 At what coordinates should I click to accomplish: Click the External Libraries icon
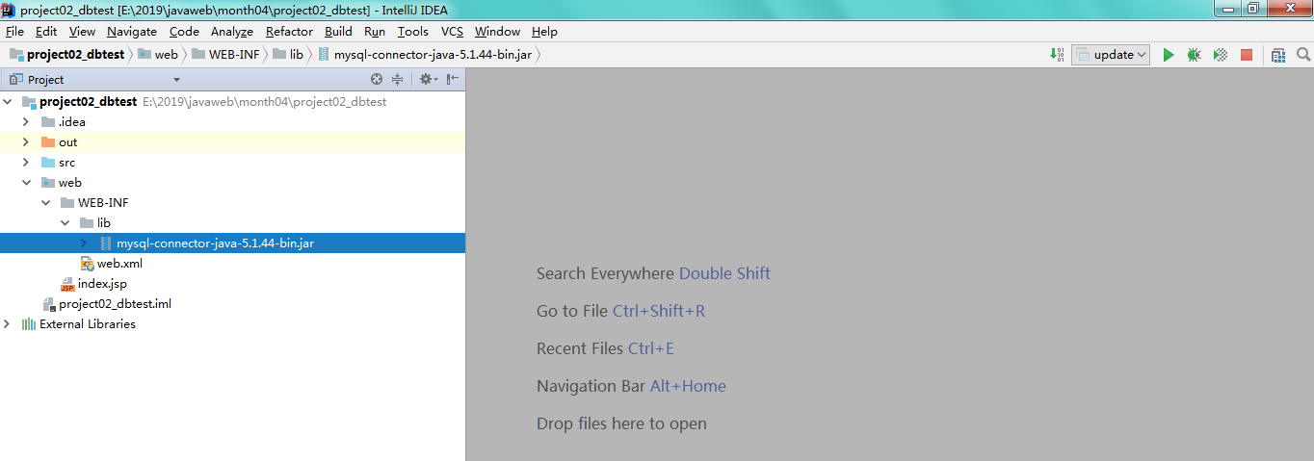[x=29, y=324]
